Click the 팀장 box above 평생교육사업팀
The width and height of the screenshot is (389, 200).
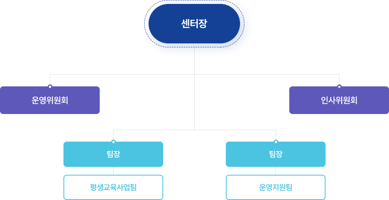pos(114,154)
